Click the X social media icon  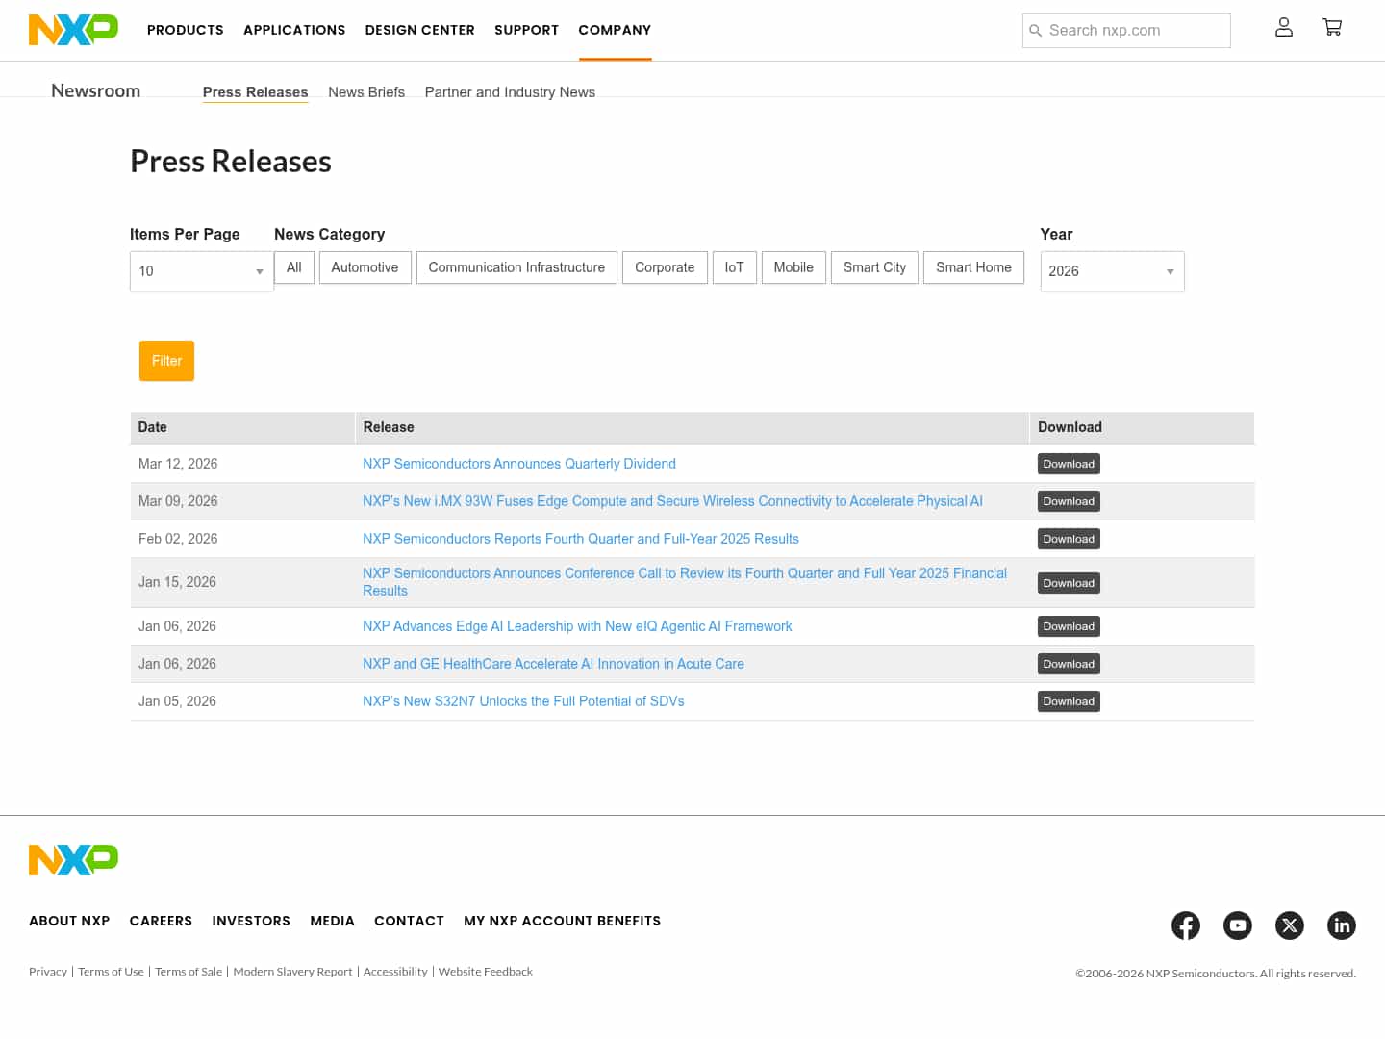pyautogui.click(x=1290, y=925)
